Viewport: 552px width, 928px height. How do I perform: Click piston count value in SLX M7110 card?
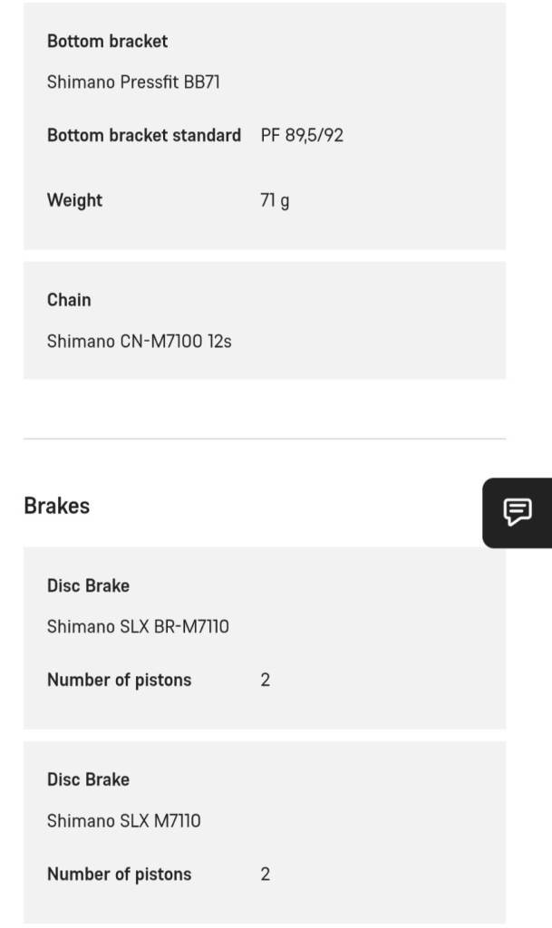click(265, 875)
